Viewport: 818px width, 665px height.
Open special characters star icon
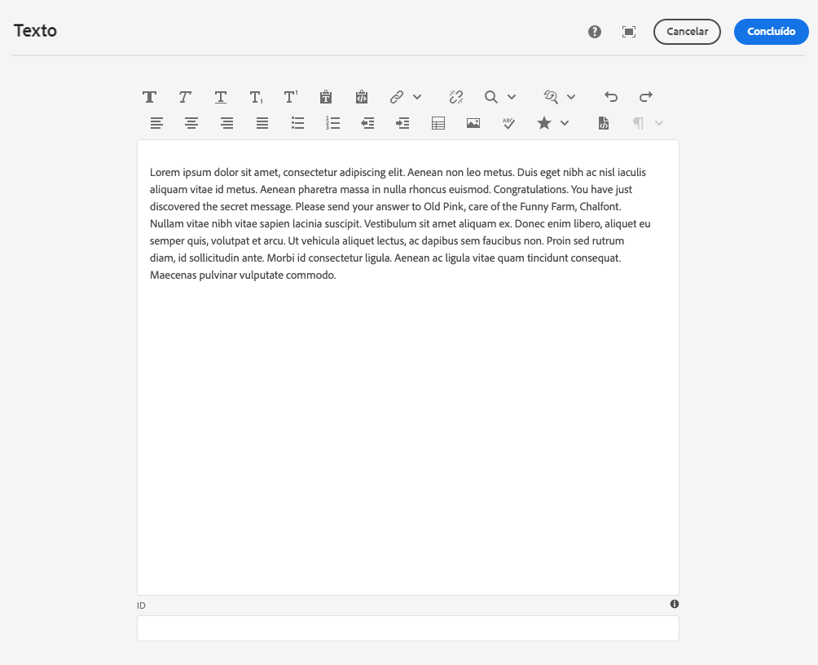[x=544, y=123]
